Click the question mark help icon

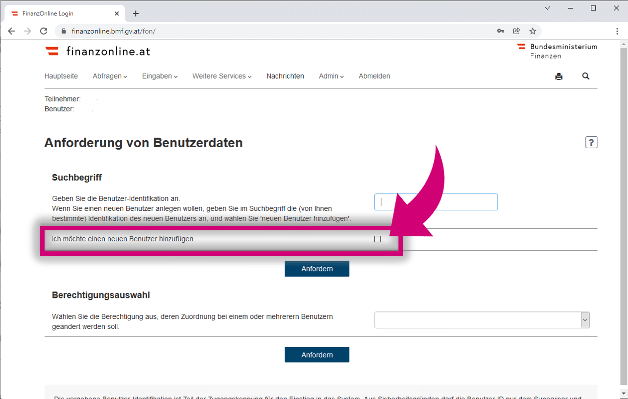pyautogui.click(x=591, y=143)
